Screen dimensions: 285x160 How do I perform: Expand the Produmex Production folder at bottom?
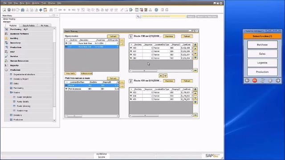[18, 120]
